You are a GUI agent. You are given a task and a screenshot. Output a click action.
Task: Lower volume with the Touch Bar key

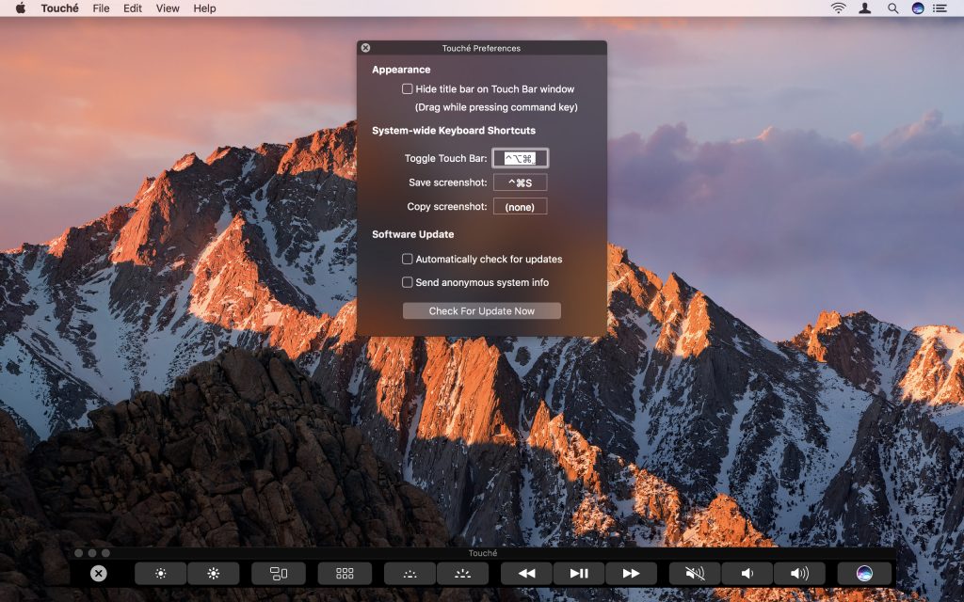click(x=747, y=573)
